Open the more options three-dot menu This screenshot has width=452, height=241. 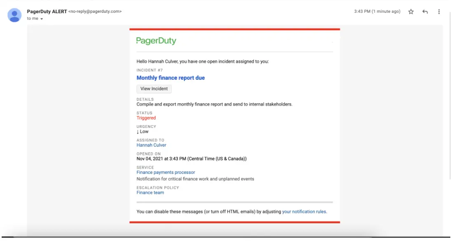(x=439, y=12)
